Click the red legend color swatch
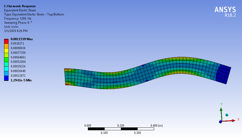This screenshot has width=242, height=139. (x=6, y=41)
